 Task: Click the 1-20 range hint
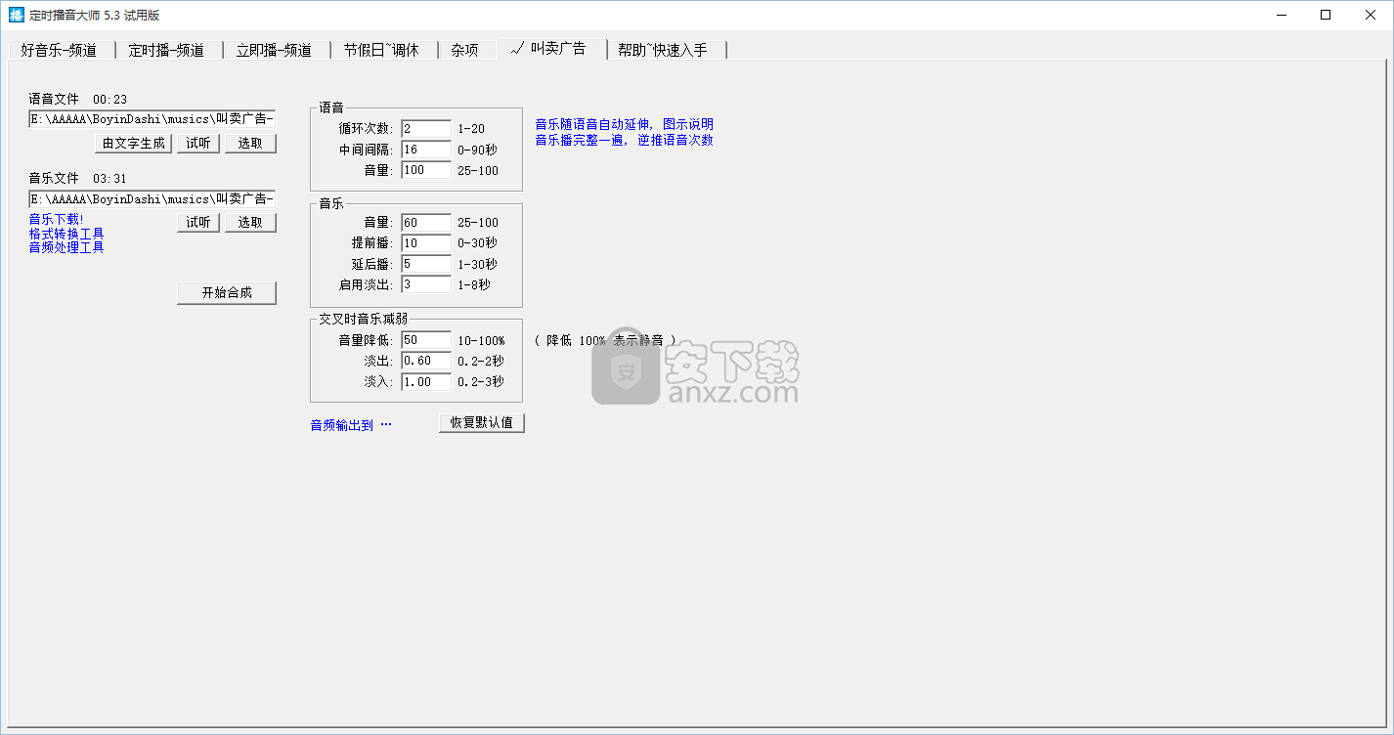471,129
